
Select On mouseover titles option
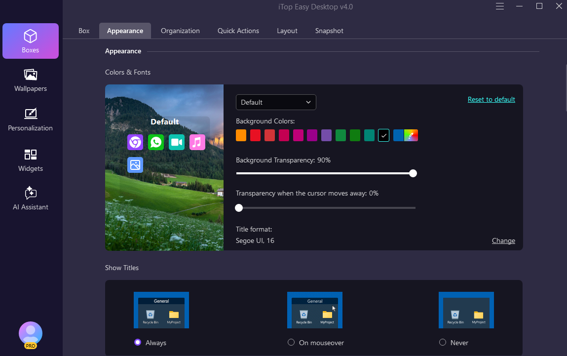coord(291,342)
